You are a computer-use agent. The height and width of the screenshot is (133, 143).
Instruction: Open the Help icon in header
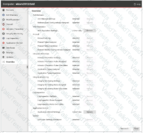tap(135, 4)
